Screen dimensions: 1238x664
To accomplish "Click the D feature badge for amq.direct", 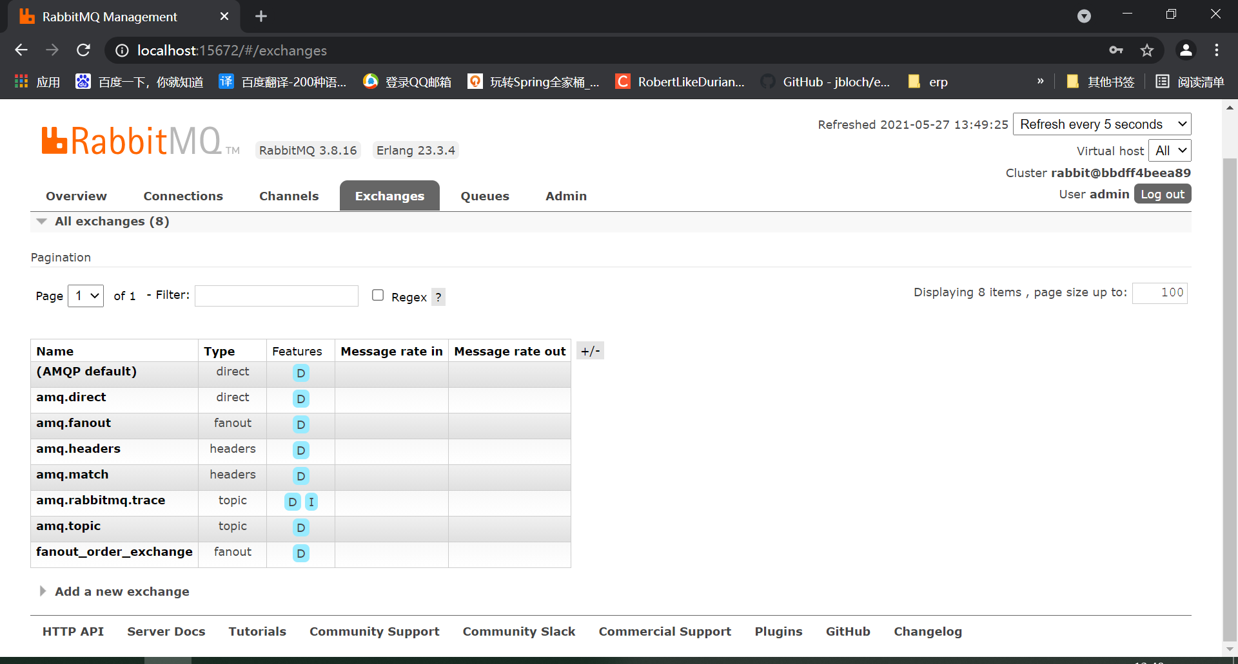I will [300, 399].
